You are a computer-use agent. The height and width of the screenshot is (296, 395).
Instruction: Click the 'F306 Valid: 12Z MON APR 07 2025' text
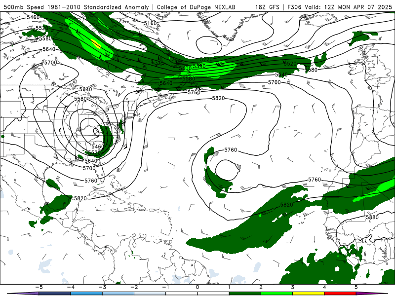(340, 7)
